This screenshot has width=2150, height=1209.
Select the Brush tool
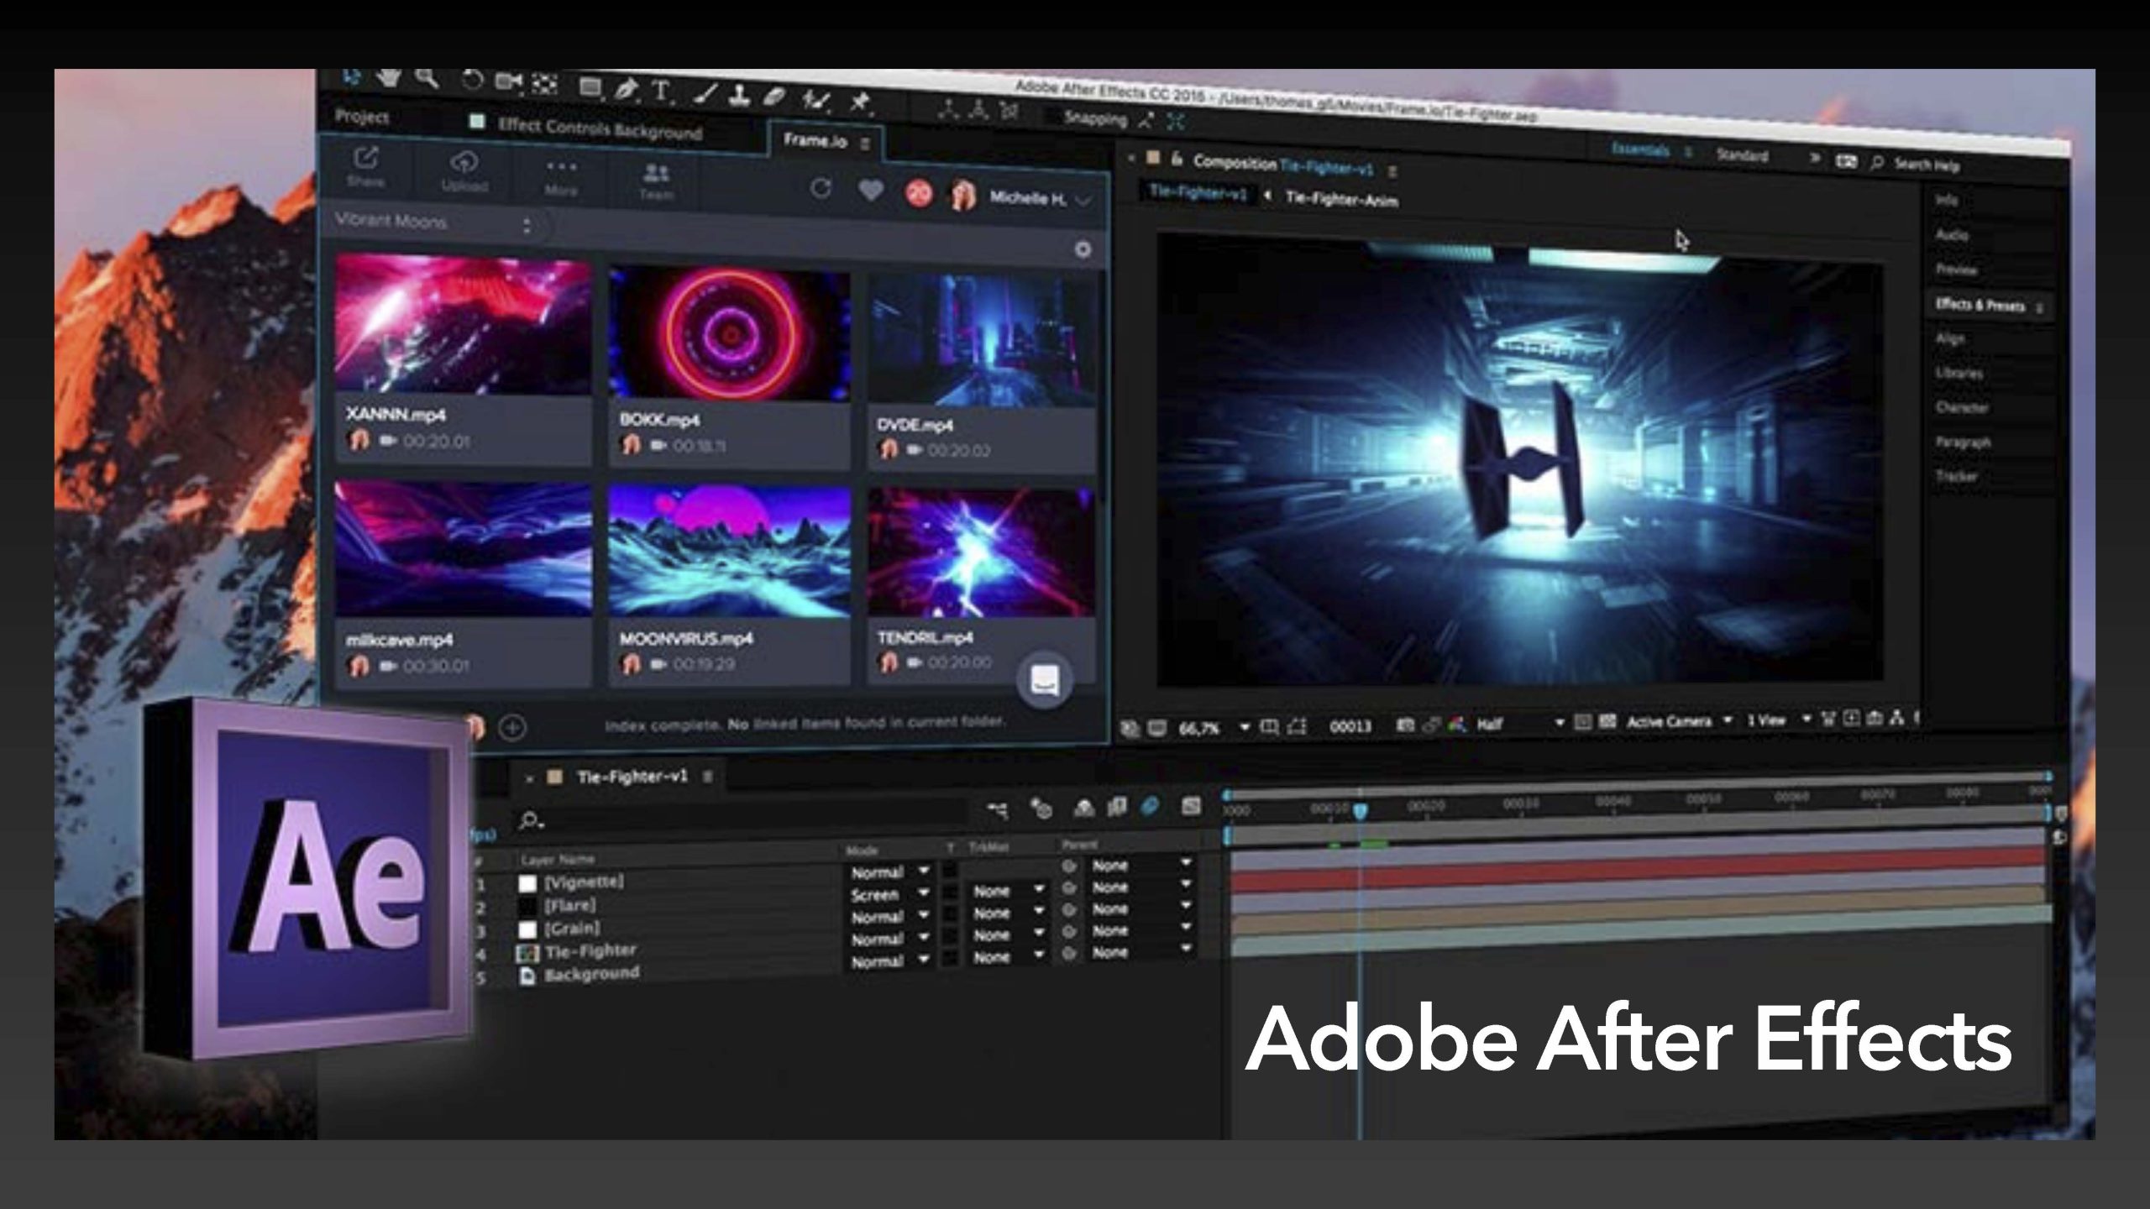(x=705, y=94)
